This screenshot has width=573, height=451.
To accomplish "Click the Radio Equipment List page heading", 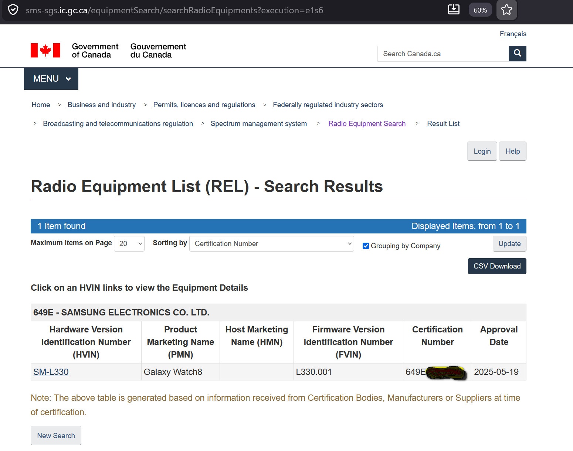I will point(207,187).
